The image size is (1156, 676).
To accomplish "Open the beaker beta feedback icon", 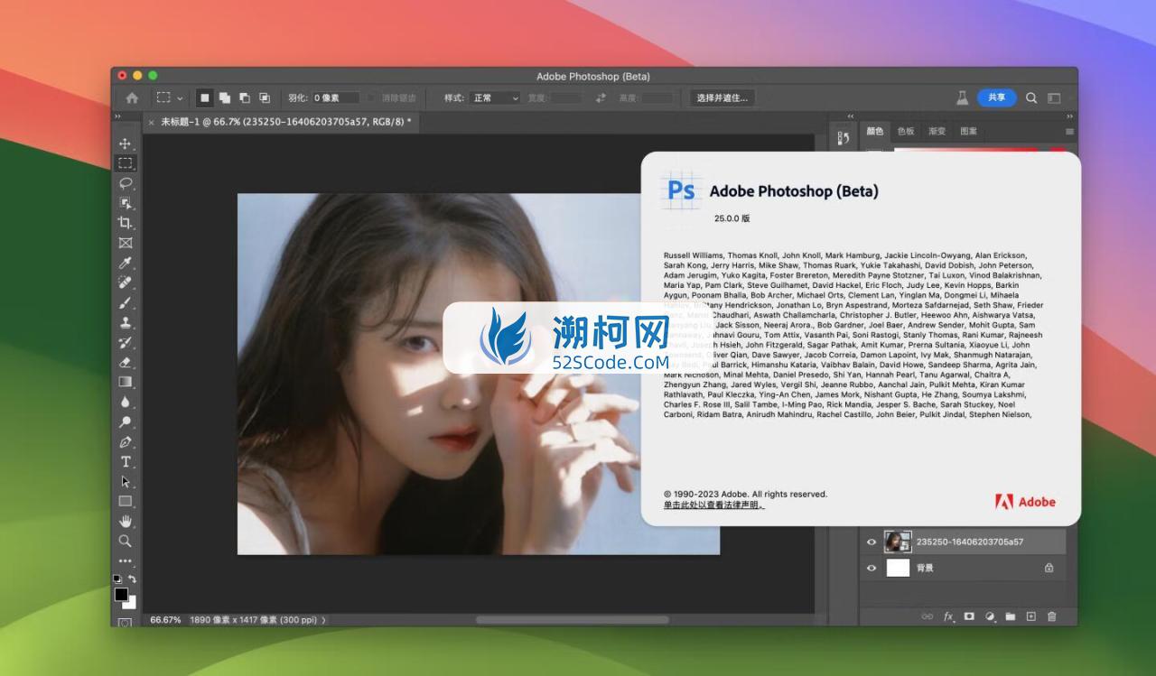I will [963, 97].
